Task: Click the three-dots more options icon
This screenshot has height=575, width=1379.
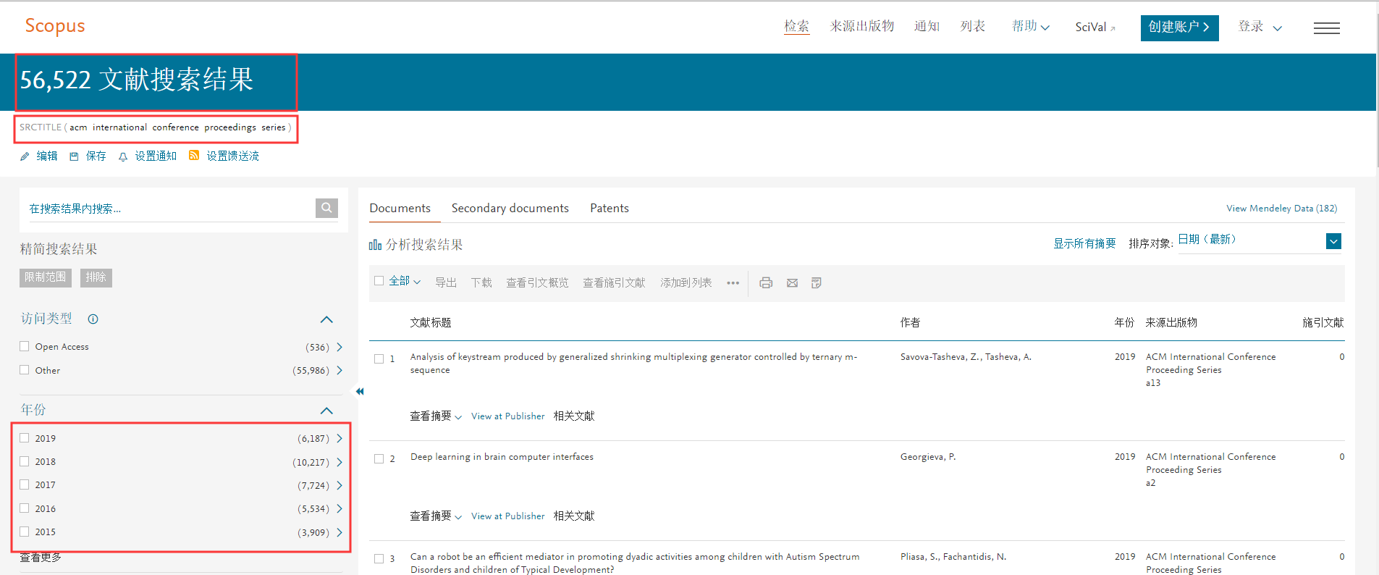Action: pos(733,283)
